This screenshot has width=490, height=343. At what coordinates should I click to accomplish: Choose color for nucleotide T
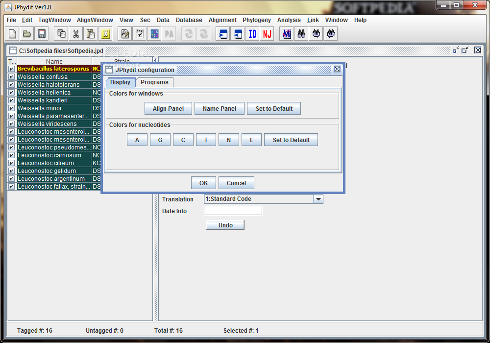[206, 140]
